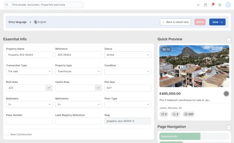Click the Land Registry Reference field
The width and height of the screenshot is (234, 143).
[x=79, y=121]
